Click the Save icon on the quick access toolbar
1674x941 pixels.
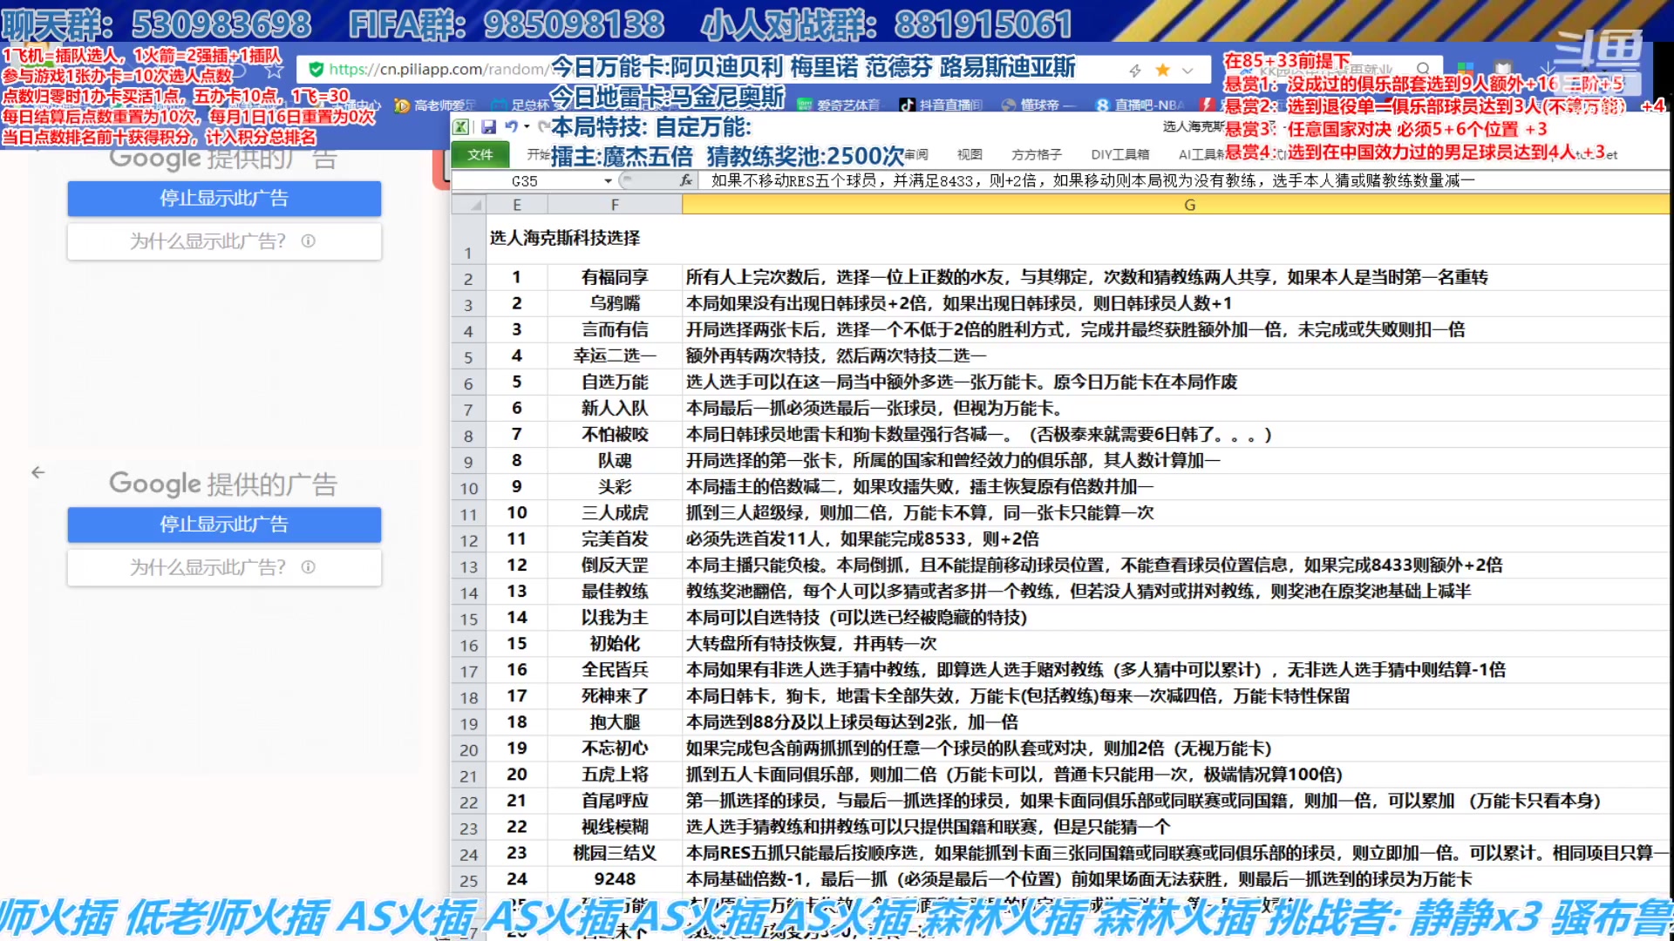tap(489, 128)
